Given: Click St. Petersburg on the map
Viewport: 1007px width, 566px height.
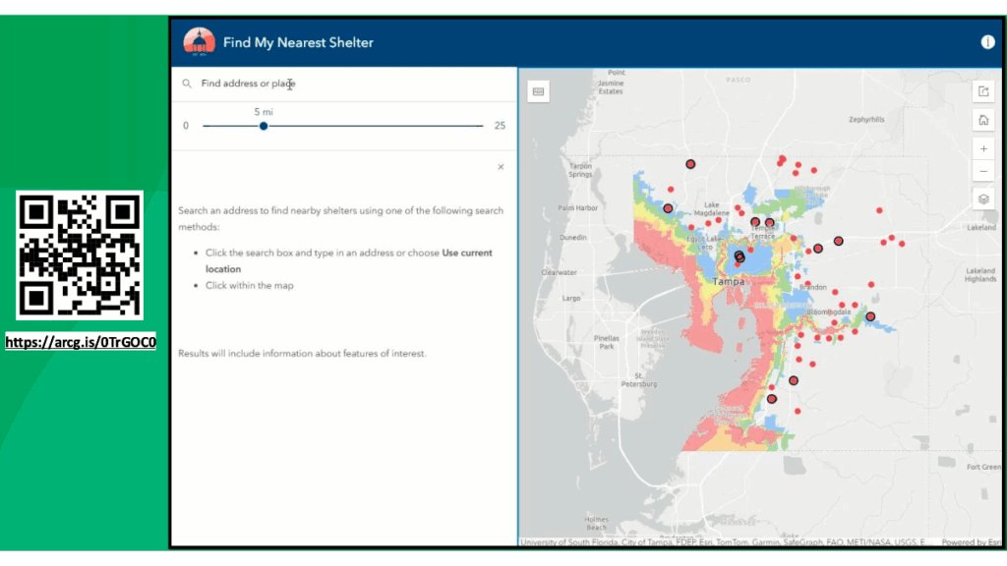Looking at the screenshot, I should pyautogui.click(x=645, y=379).
